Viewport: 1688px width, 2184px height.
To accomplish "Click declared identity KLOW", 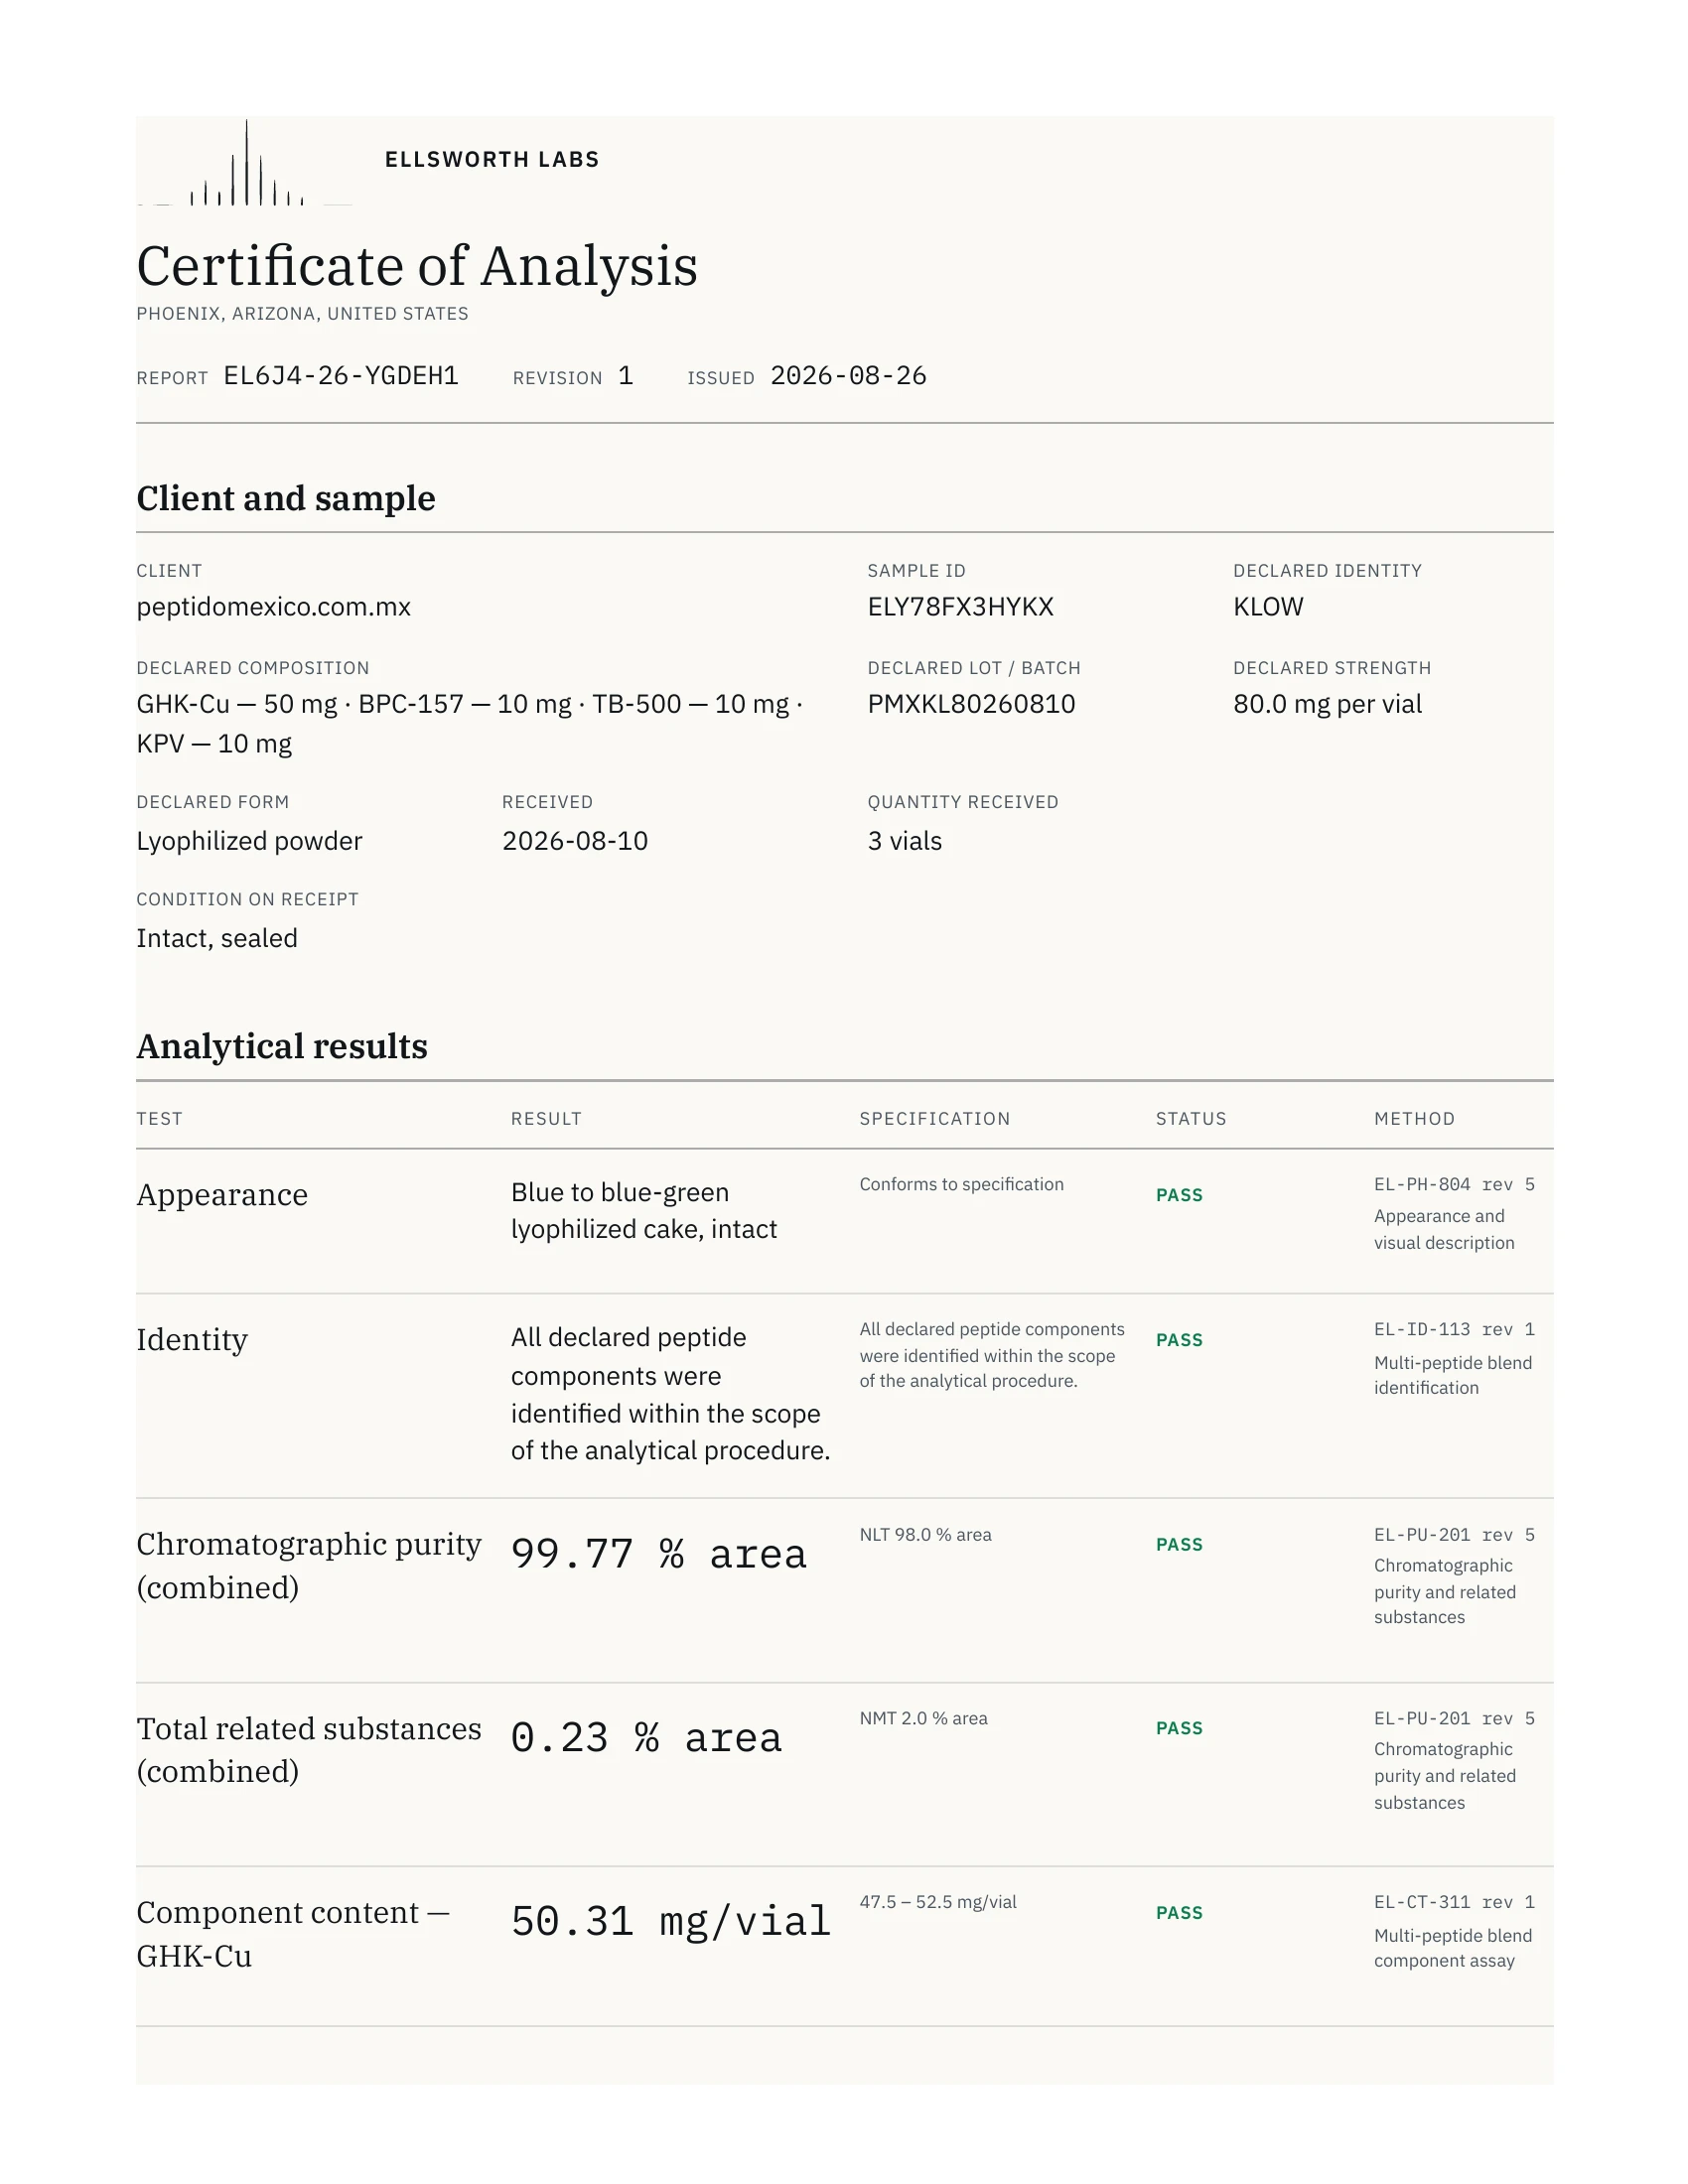I will (x=1268, y=607).
